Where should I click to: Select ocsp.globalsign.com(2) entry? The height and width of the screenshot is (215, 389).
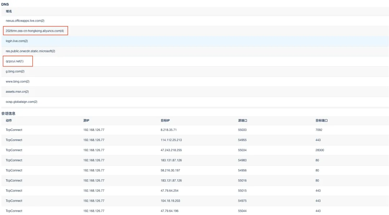pos(22,102)
